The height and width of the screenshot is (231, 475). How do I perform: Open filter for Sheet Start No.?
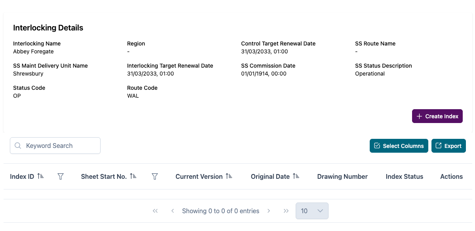pos(155,176)
